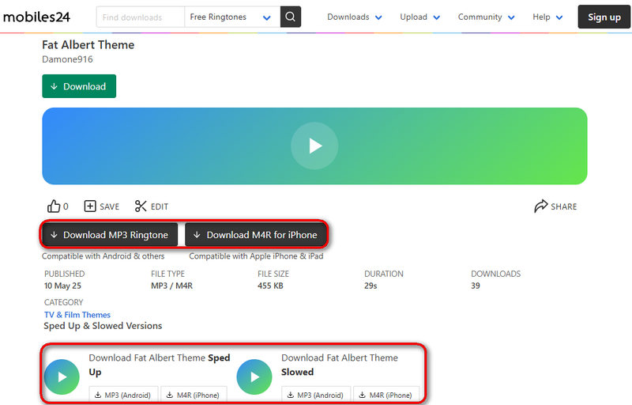Open the Downloads menu
Viewport: 632px width, 405px height.
pos(354,17)
